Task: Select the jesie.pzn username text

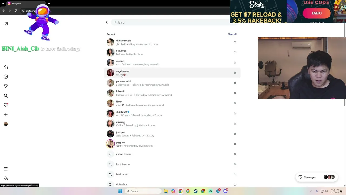Action: click(x=121, y=132)
